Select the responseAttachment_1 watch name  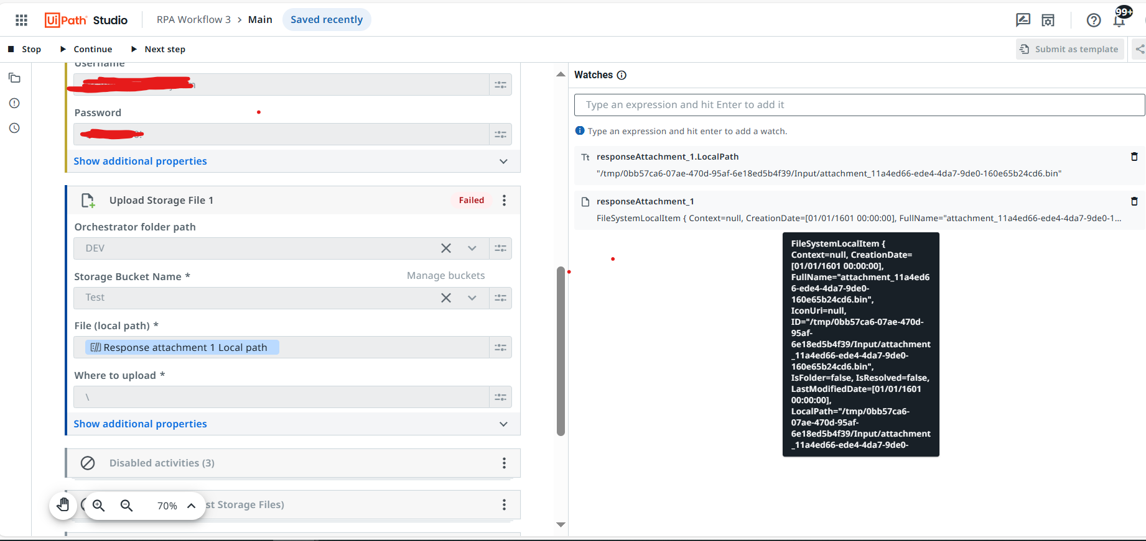(x=645, y=201)
